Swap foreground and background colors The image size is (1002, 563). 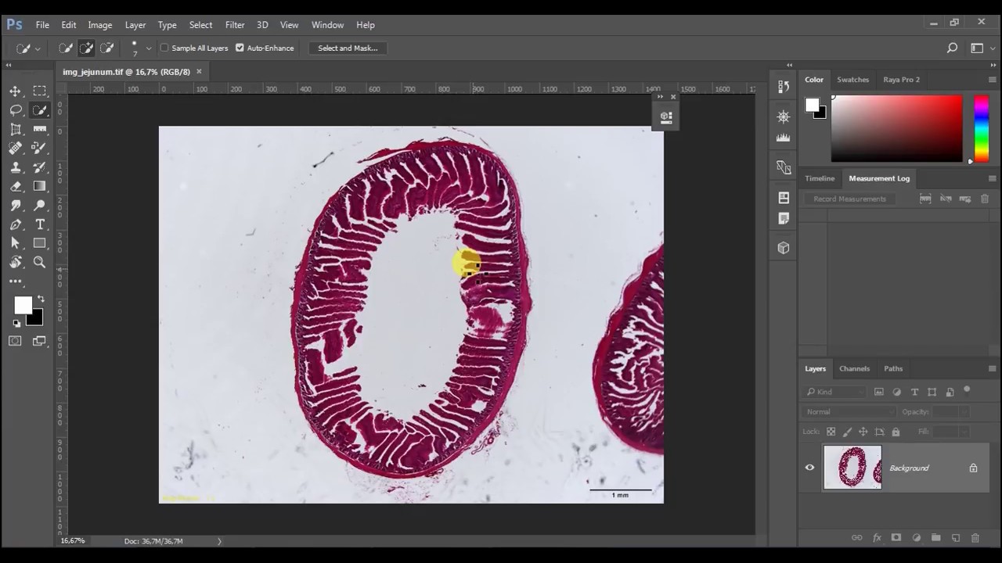click(41, 299)
